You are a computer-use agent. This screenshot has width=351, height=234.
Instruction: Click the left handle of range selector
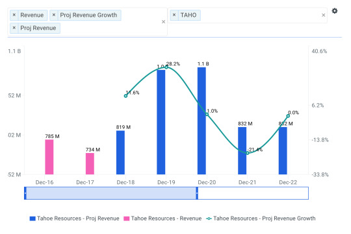pyautogui.click(x=25, y=193)
